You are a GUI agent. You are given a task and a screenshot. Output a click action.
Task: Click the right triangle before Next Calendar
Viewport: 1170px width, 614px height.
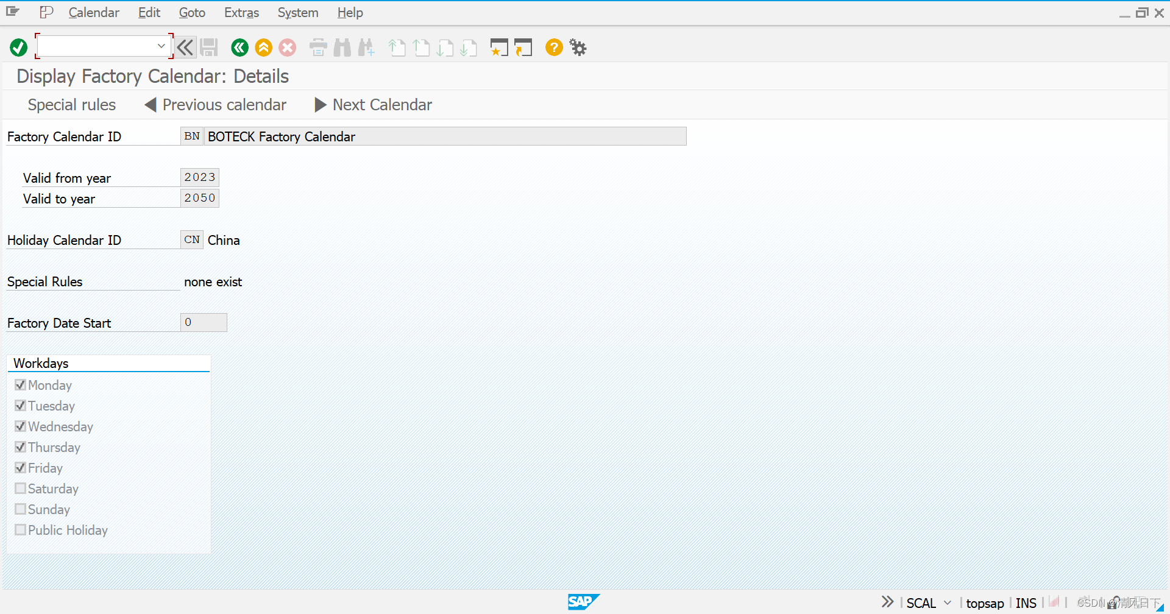coord(321,105)
